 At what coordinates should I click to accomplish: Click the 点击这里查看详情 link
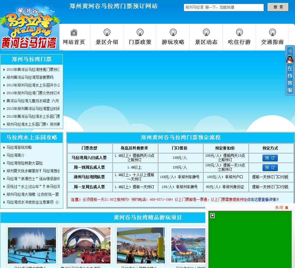pyautogui.click(x=262, y=199)
